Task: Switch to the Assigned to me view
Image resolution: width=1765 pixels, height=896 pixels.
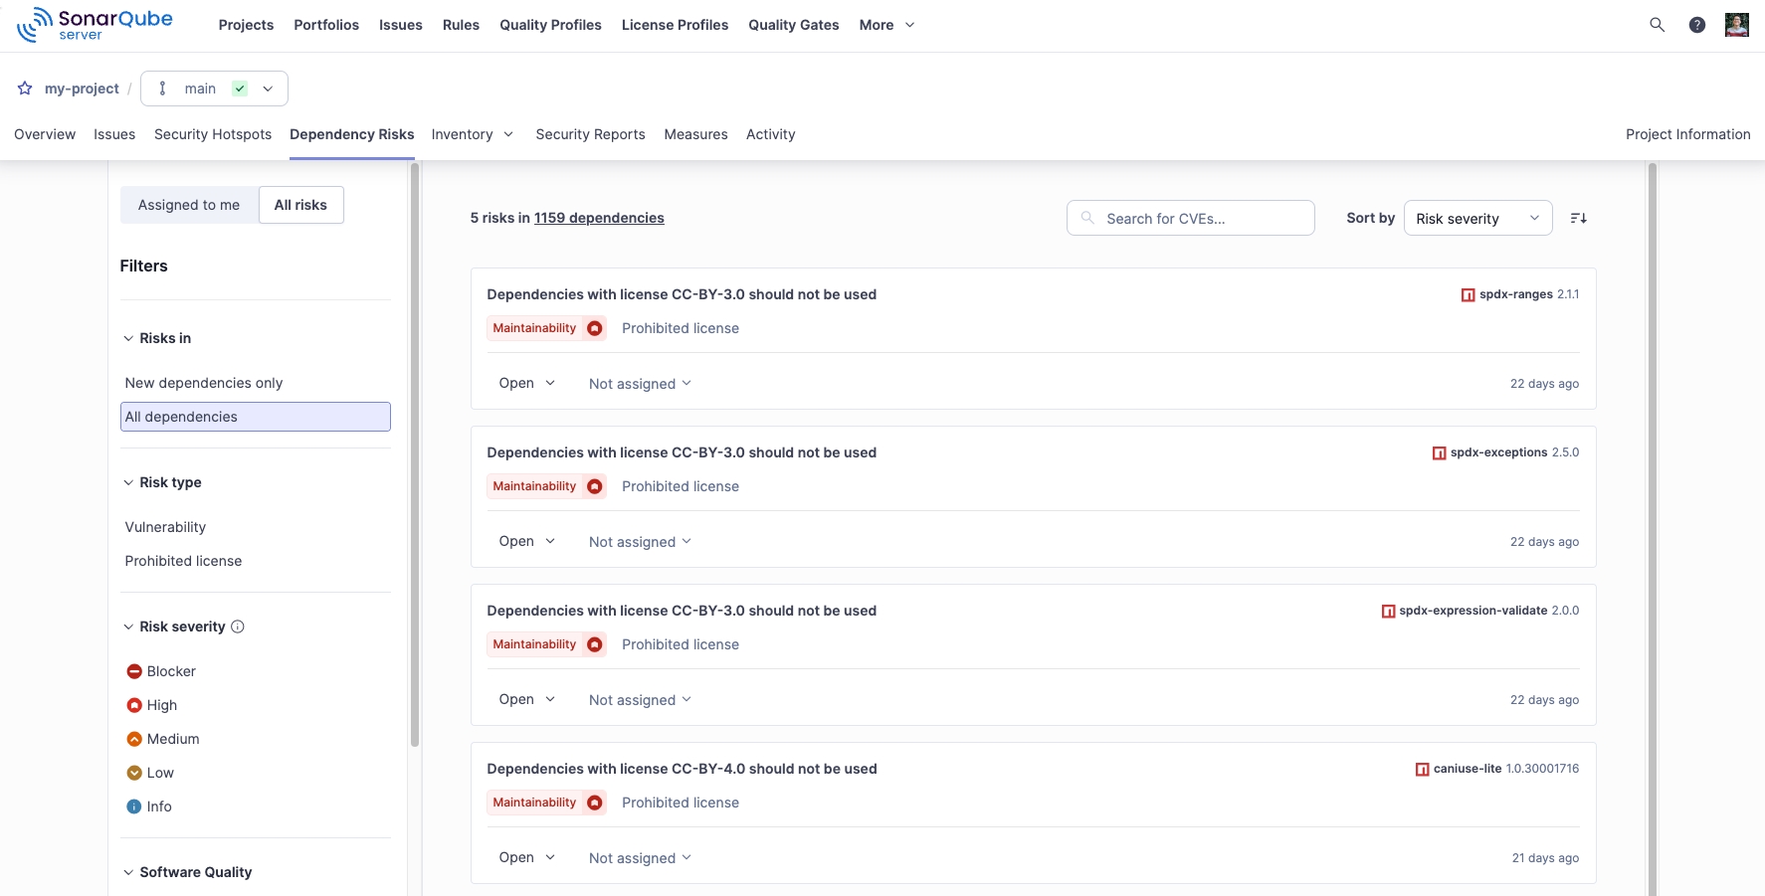Action: (189, 205)
